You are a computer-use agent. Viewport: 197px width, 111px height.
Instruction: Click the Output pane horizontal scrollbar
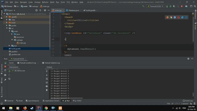(66, 98)
